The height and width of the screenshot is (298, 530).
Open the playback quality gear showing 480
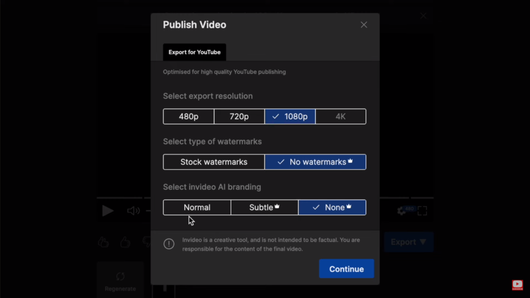[x=403, y=211]
